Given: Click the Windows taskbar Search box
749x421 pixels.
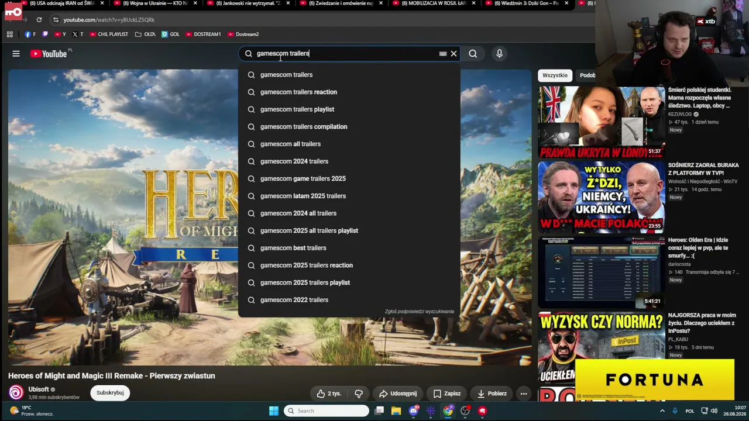Looking at the screenshot, I should tap(327, 411).
